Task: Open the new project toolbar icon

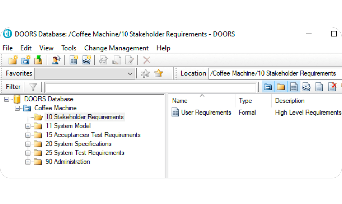Action: [26, 60]
